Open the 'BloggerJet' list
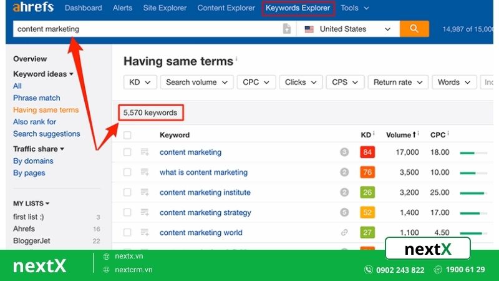This screenshot has width=499, height=281. [x=32, y=241]
